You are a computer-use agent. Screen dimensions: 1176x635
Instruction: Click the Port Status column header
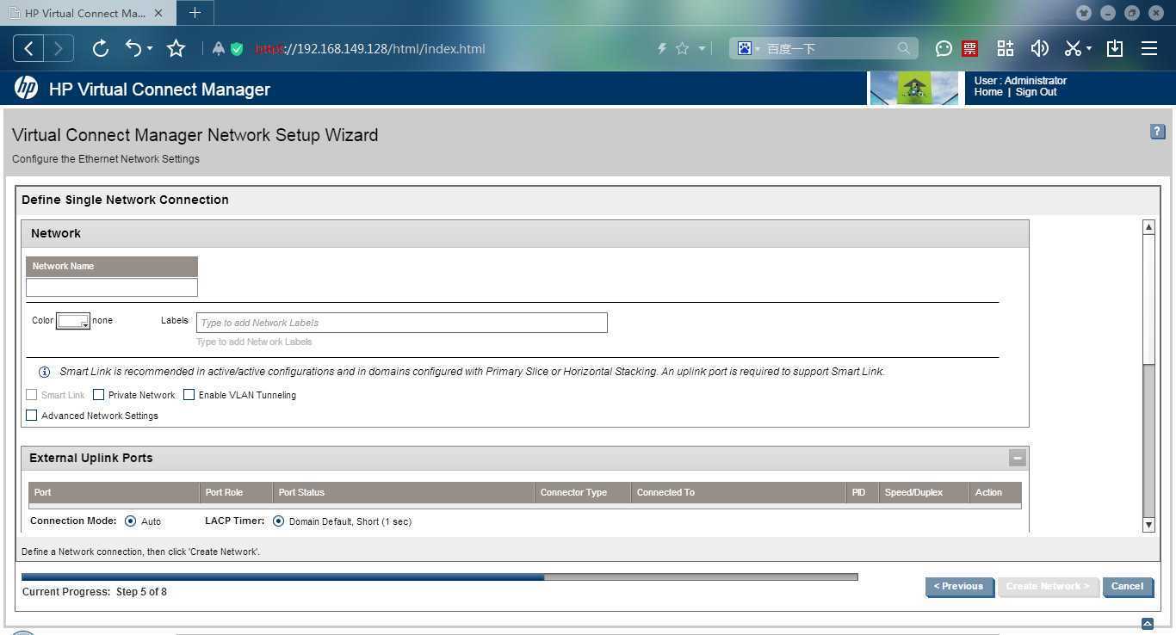(x=404, y=492)
